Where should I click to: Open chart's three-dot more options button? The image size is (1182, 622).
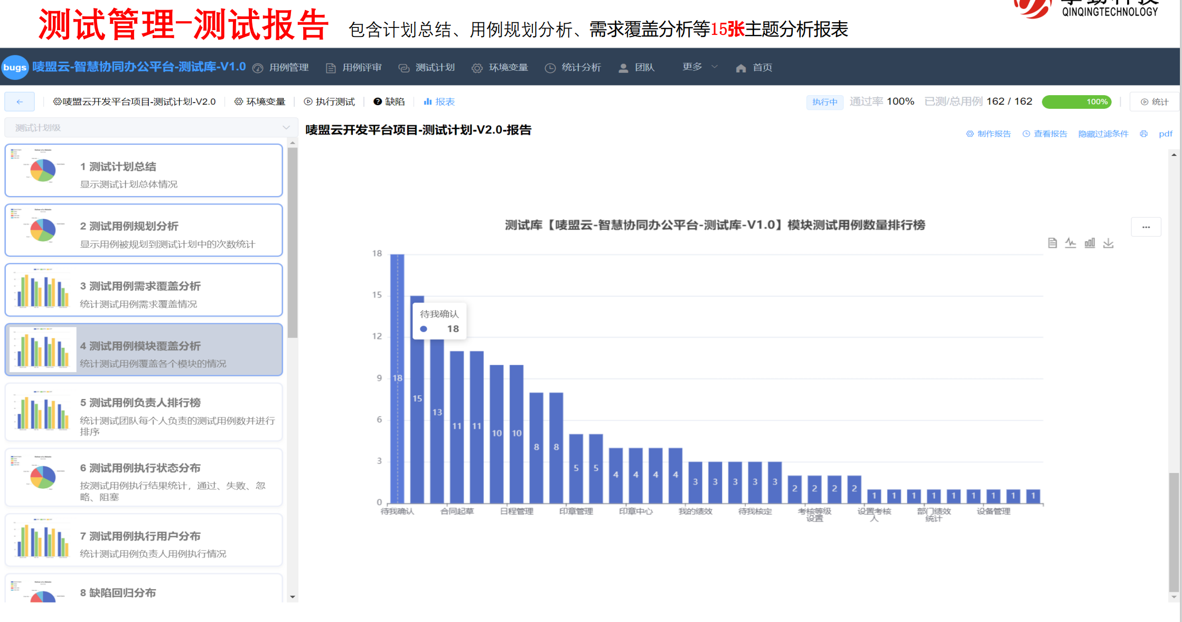pos(1146,227)
